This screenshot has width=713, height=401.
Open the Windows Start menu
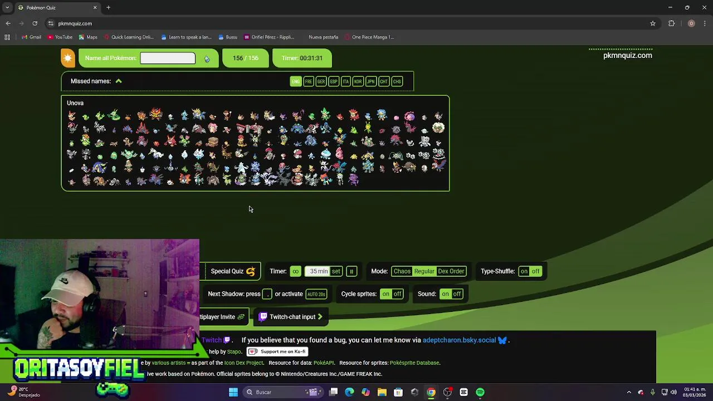(233, 392)
